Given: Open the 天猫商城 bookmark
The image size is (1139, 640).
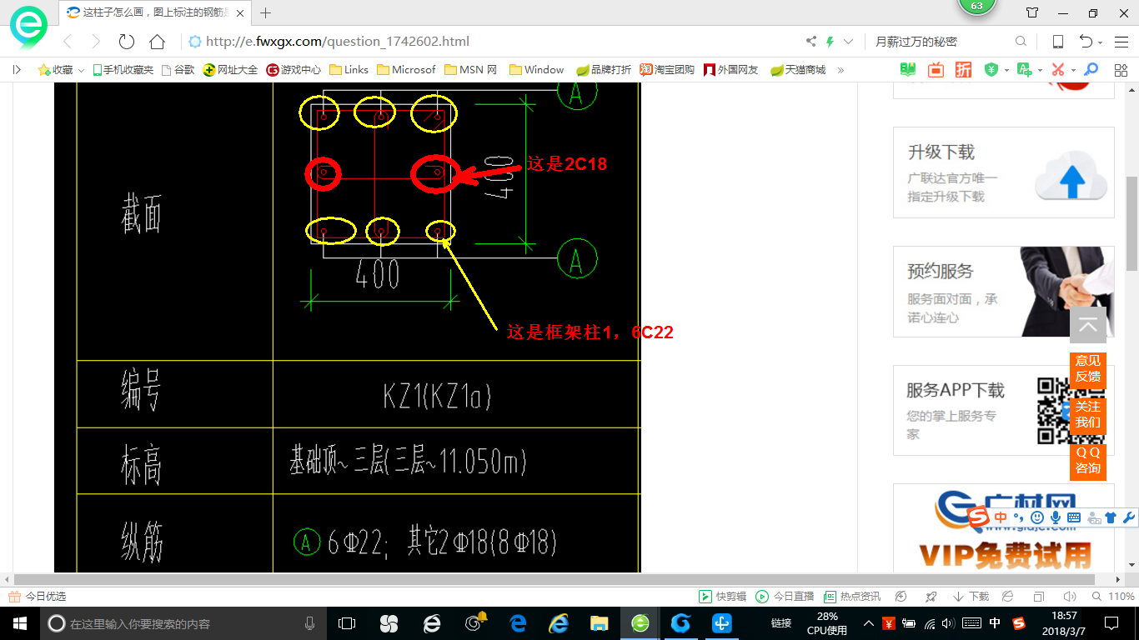Looking at the screenshot, I should 798,70.
